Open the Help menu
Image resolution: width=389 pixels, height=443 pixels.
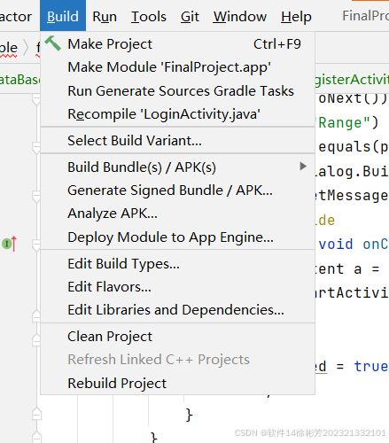click(296, 17)
